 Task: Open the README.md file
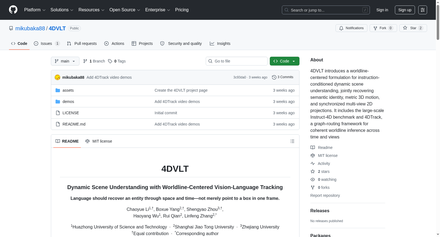74,124
